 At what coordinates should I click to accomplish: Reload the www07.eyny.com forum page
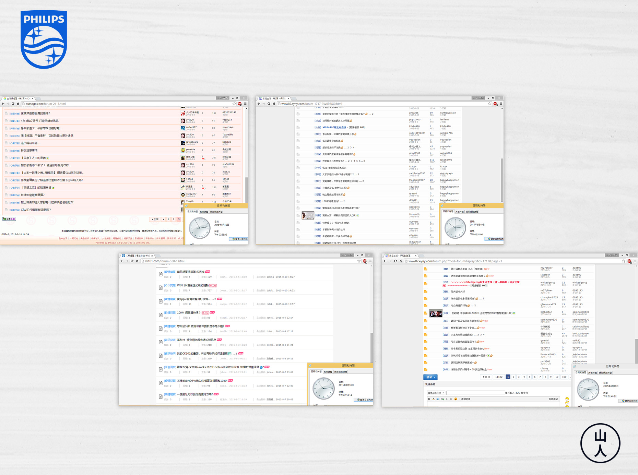coord(395,261)
